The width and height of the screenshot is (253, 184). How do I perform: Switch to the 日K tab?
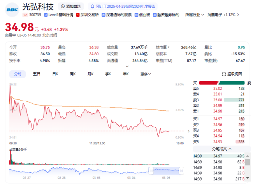point(55,74)
